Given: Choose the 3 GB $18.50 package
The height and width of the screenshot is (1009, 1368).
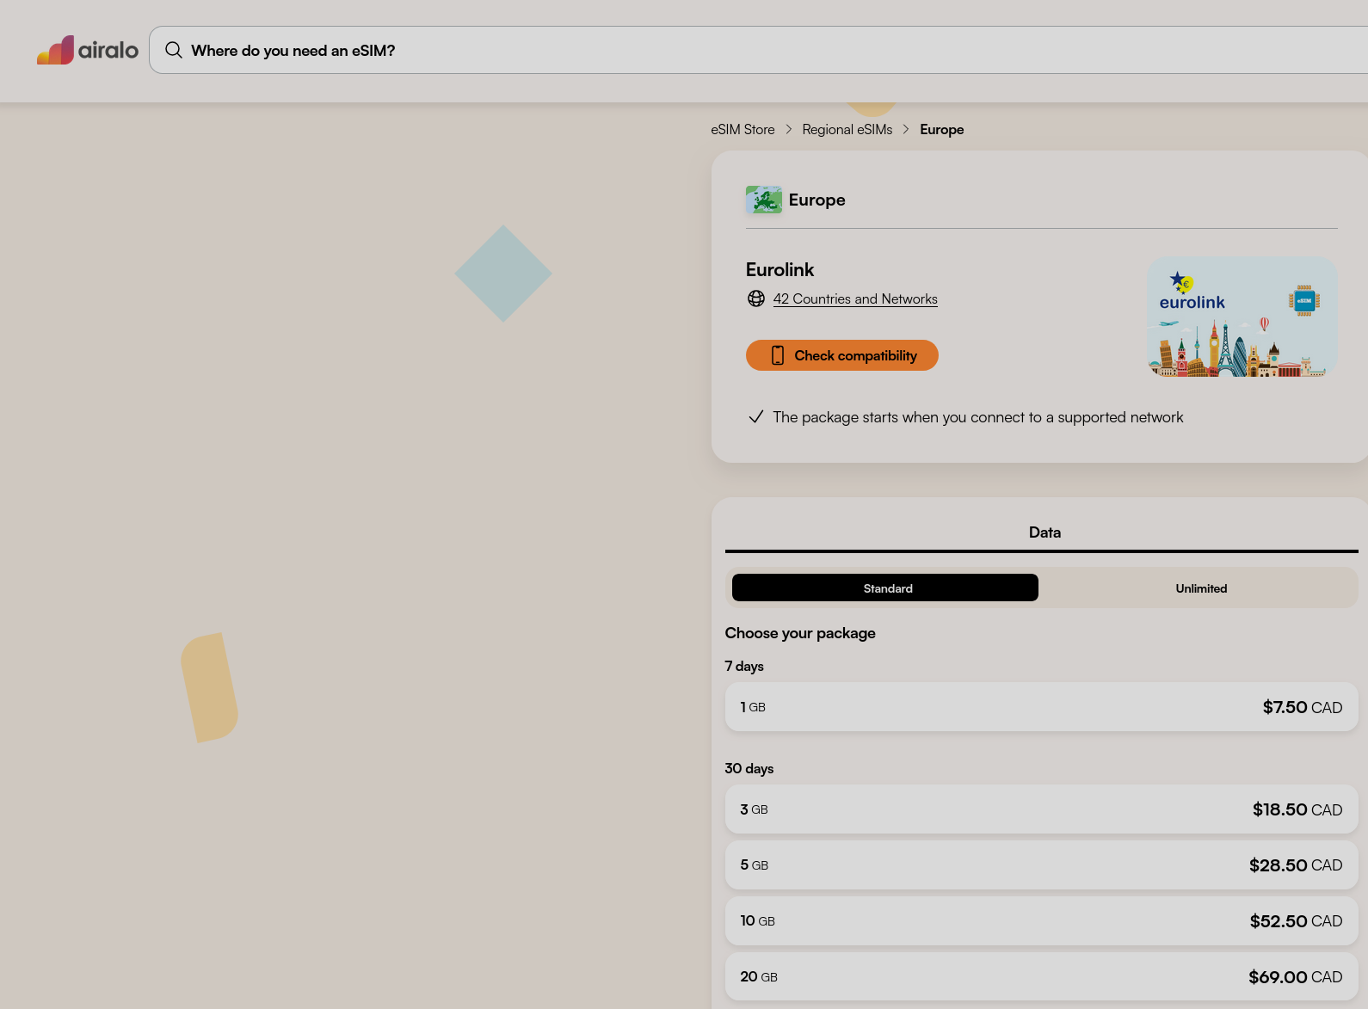Looking at the screenshot, I should point(1040,809).
